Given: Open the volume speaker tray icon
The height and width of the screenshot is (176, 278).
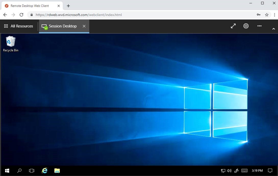Looking at the screenshot, I should (x=229, y=170).
